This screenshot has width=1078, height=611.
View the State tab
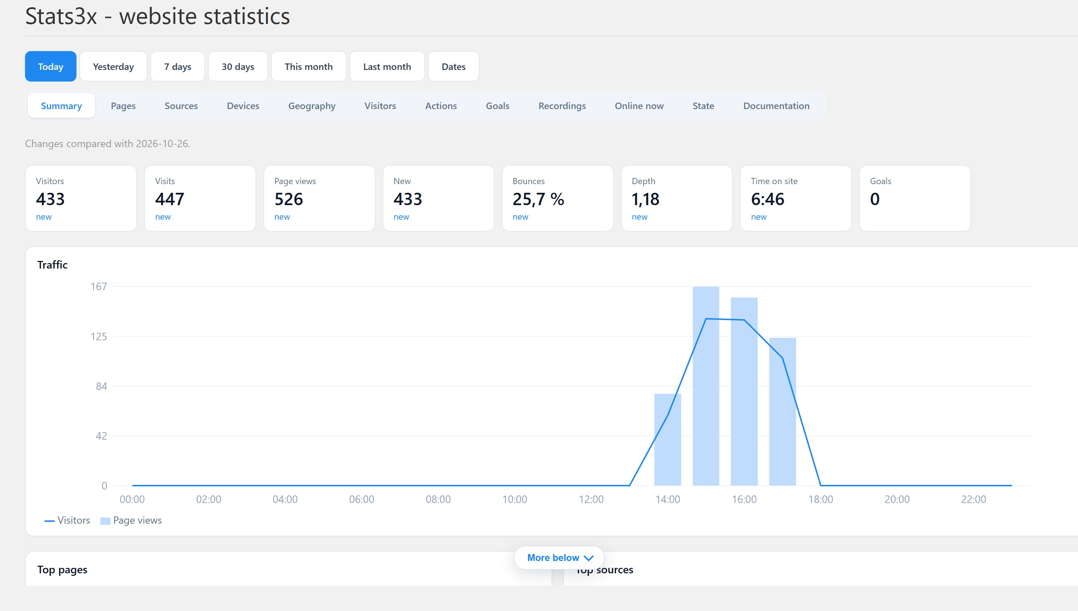coord(703,106)
